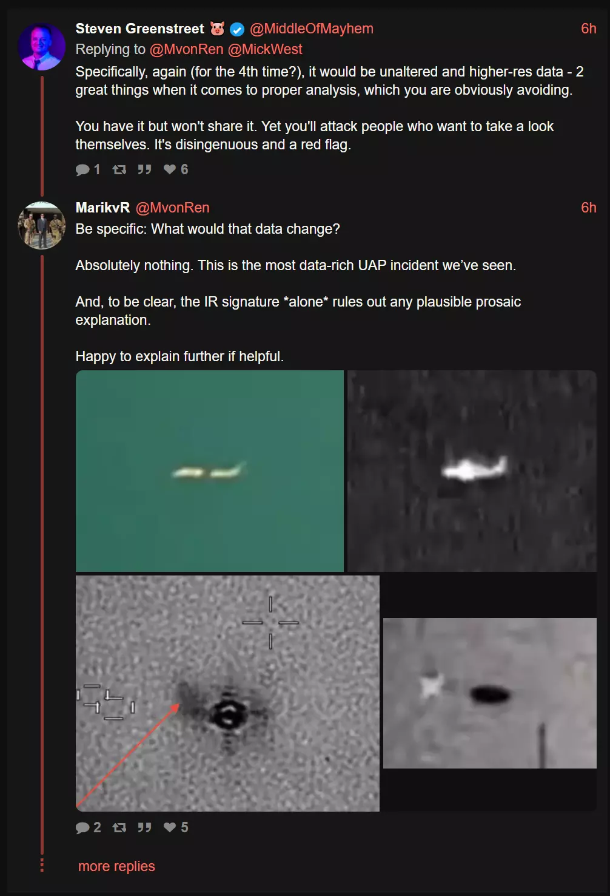Open Steven Greenstreet's profile avatar
The width and height of the screenshot is (610, 896).
42,47
